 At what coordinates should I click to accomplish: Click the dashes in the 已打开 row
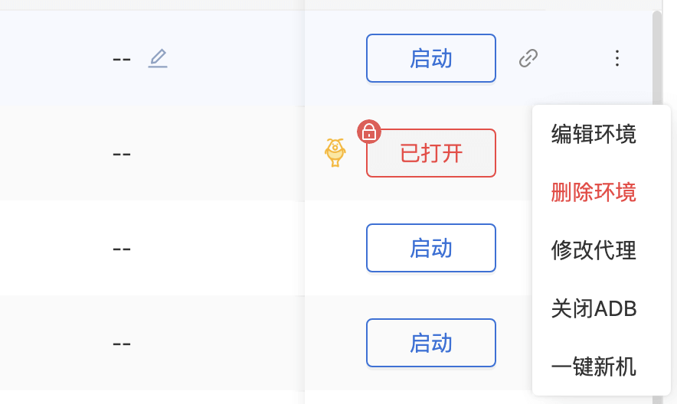tap(122, 153)
